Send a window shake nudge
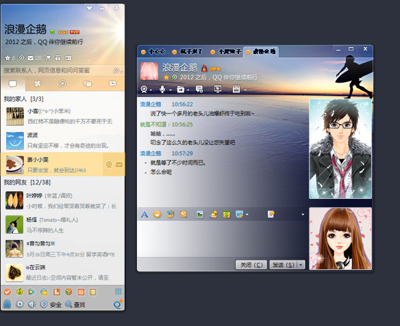This screenshot has height=326, width=400. click(184, 215)
